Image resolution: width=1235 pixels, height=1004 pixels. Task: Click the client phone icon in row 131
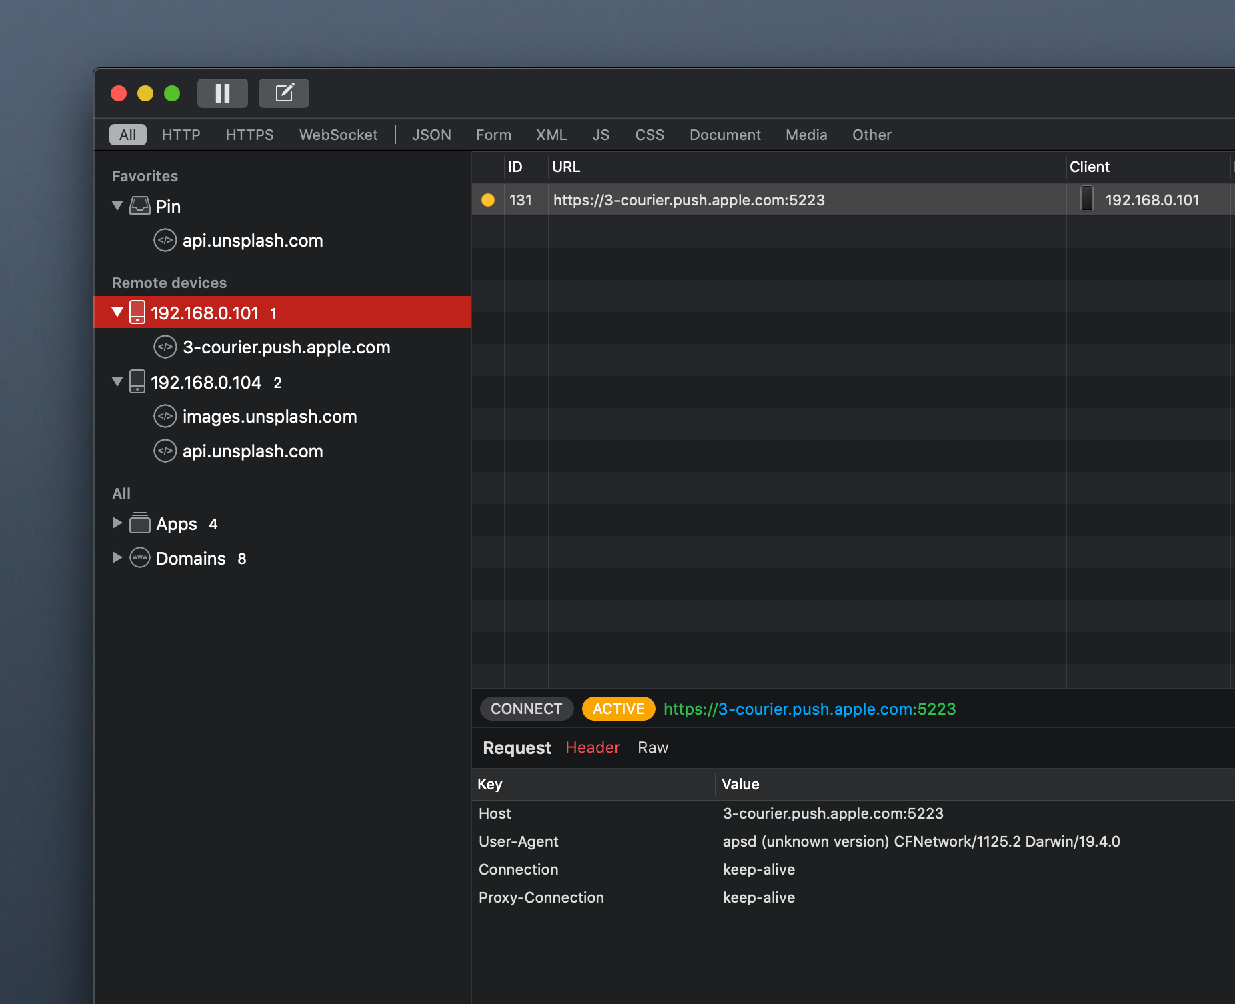pyautogui.click(x=1087, y=199)
